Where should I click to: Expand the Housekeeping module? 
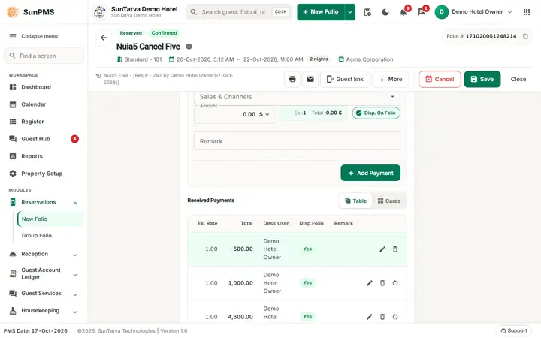point(75,312)
